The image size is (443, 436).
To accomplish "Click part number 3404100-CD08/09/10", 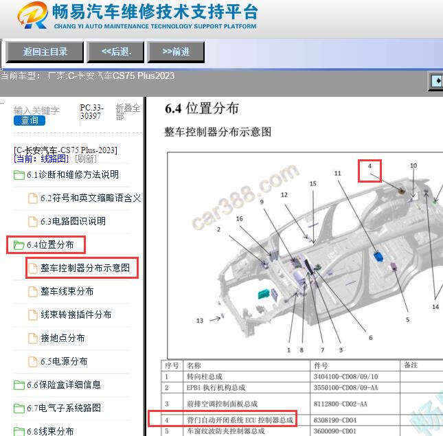I will (x=345, y=377).
